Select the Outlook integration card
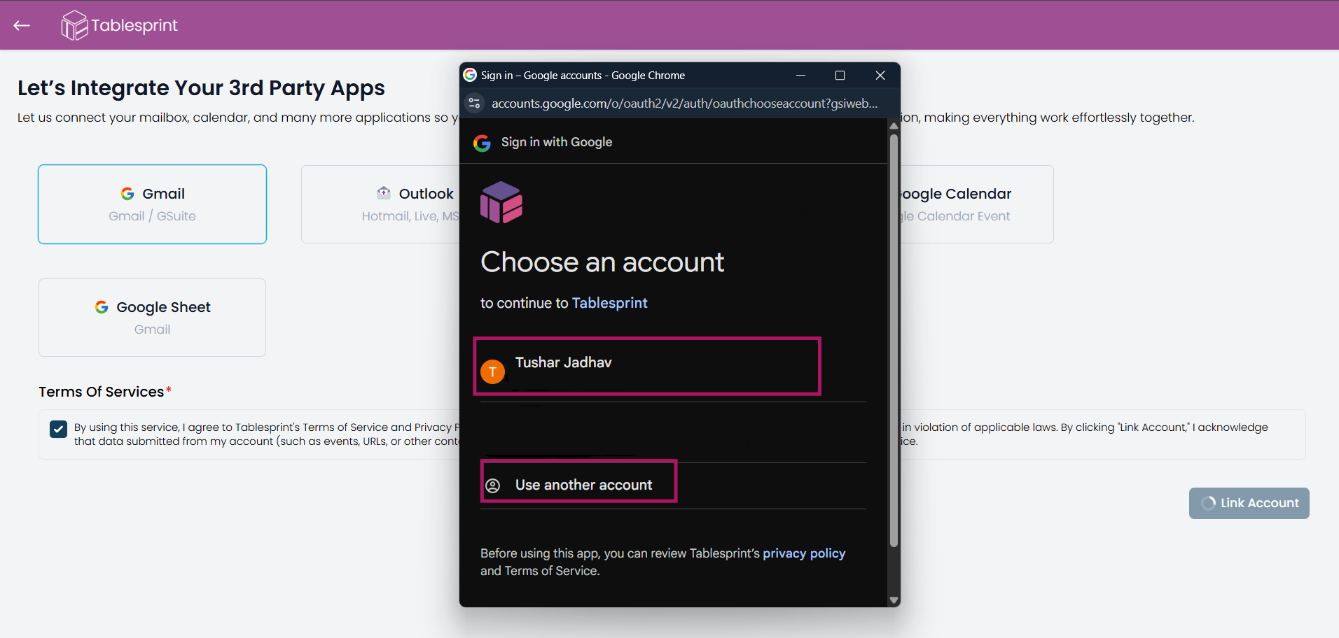This screenshot has width=1339, height=638. (x=380, y=204)
